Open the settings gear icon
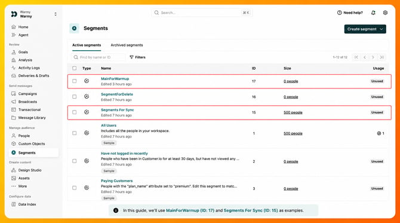This screenshot has width=400, height=223. tap(385, 13)
